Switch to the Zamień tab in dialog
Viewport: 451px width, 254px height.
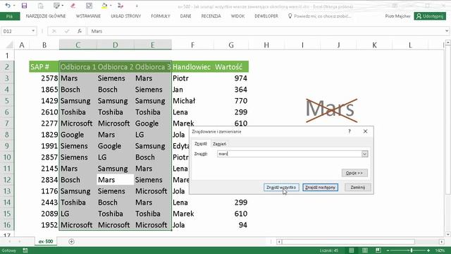tap(219, 144)
